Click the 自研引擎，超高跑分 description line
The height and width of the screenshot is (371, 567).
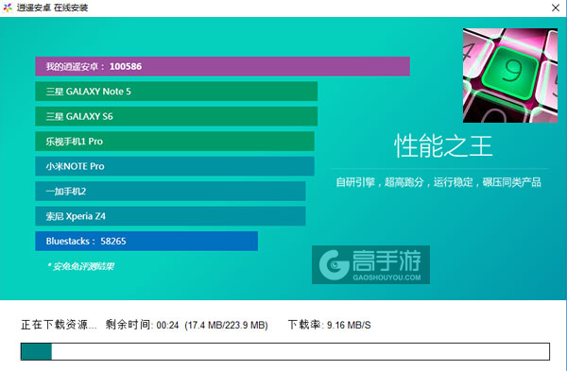point(438,182)
